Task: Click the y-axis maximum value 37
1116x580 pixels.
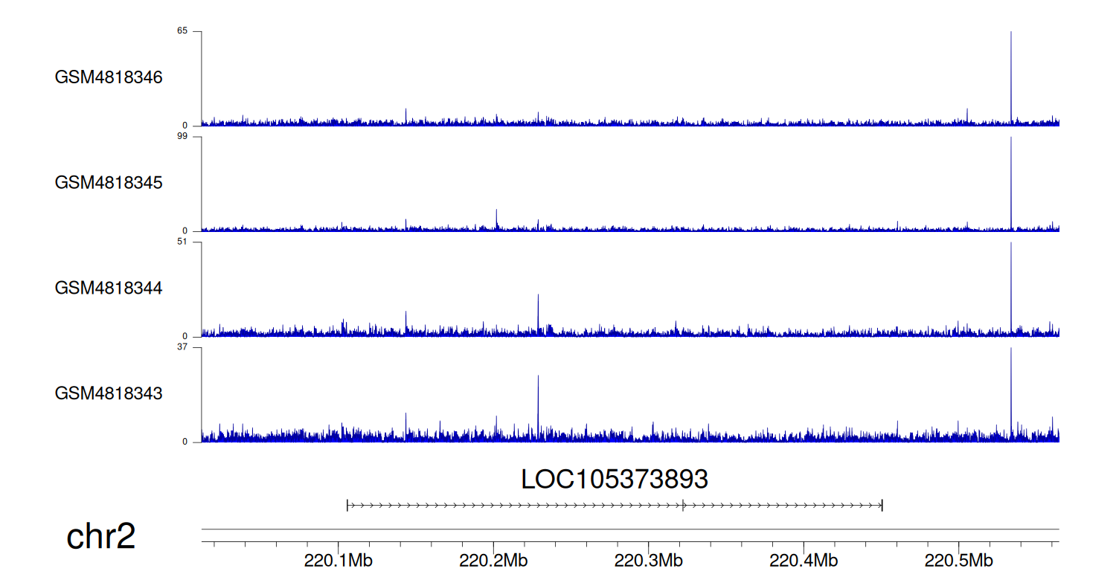Action: (x=182, y=347)
